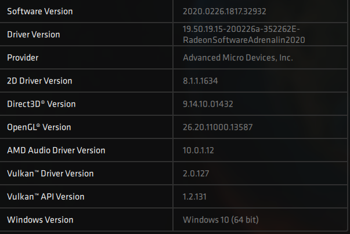Click the 8.1.1.1634 value

click(x=200, y=81)
